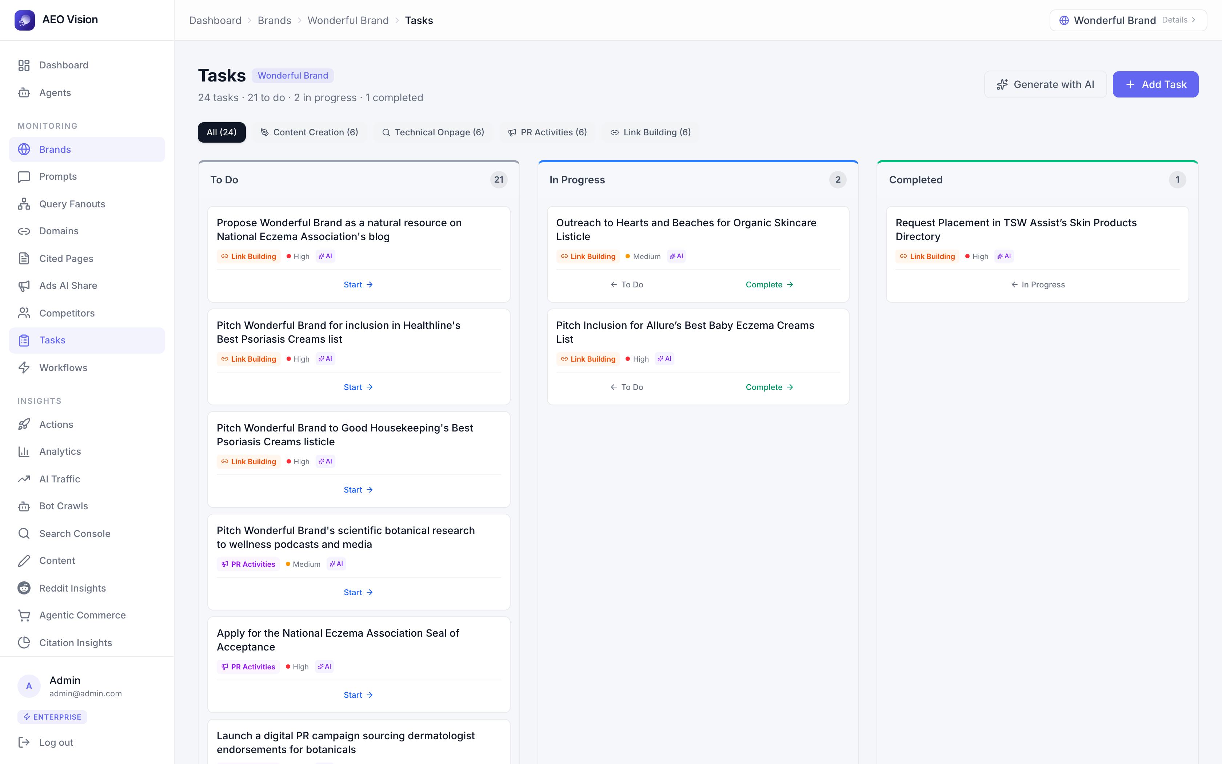Start the National Eczema Association blog task
The width and height of the screenshot is (1222, 764).
click(359, 285)
